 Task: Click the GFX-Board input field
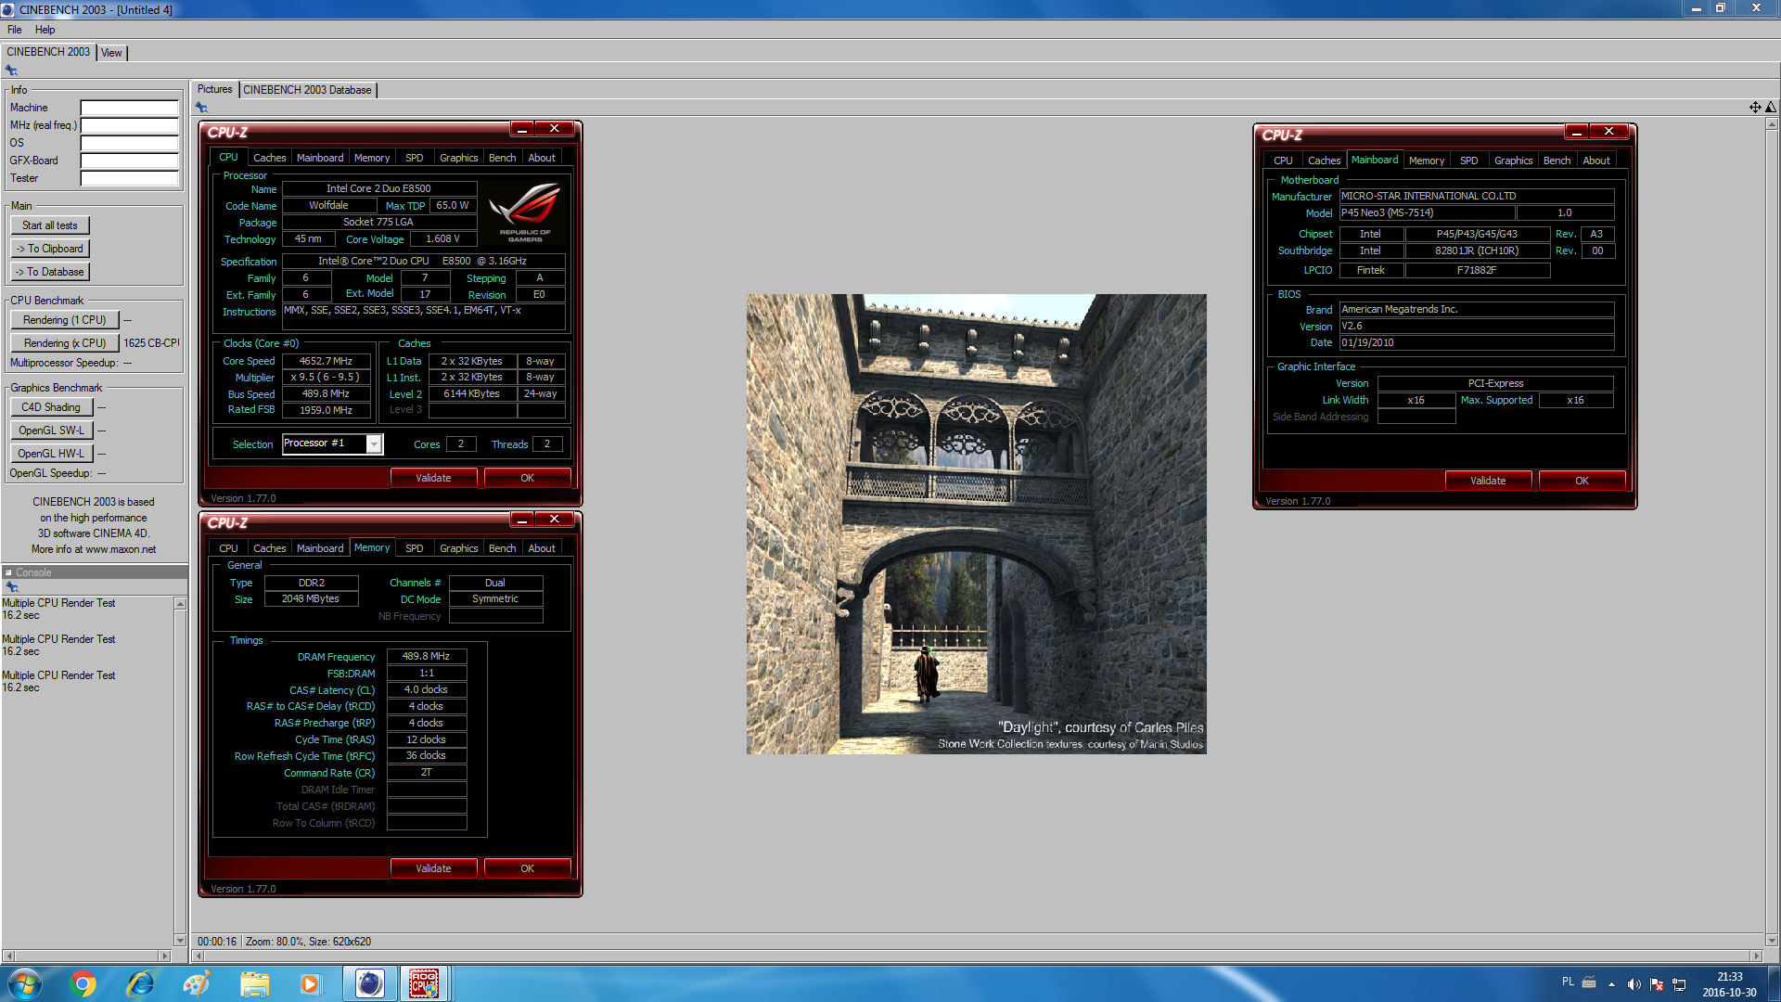(x=129, y=161)
